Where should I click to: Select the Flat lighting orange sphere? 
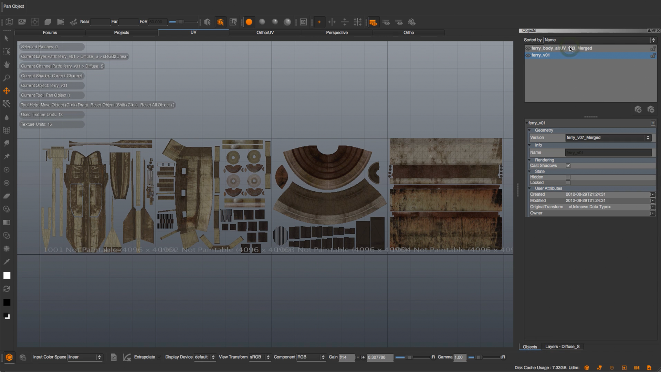click(249, 22)
